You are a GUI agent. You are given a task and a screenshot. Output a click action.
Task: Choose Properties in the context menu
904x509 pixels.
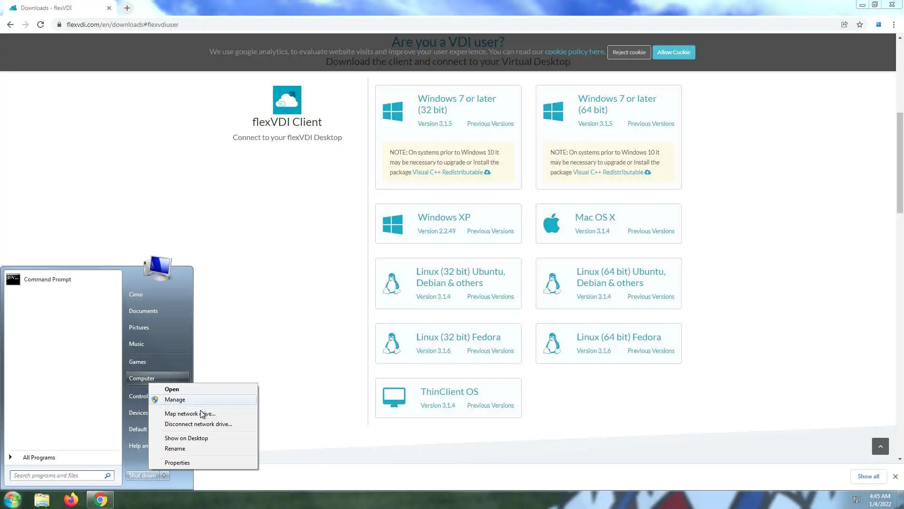pyautogui.click(x=177, y=463)
